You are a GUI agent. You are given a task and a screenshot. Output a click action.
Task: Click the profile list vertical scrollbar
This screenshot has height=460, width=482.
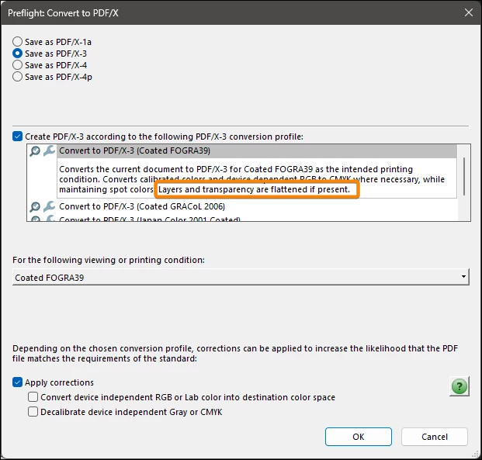(x=464, y=176)
